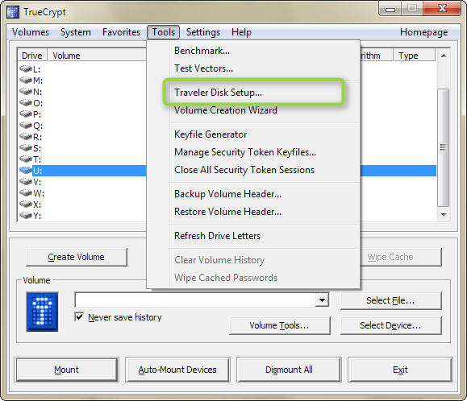Click the Select File button

[x=390, y=300]
